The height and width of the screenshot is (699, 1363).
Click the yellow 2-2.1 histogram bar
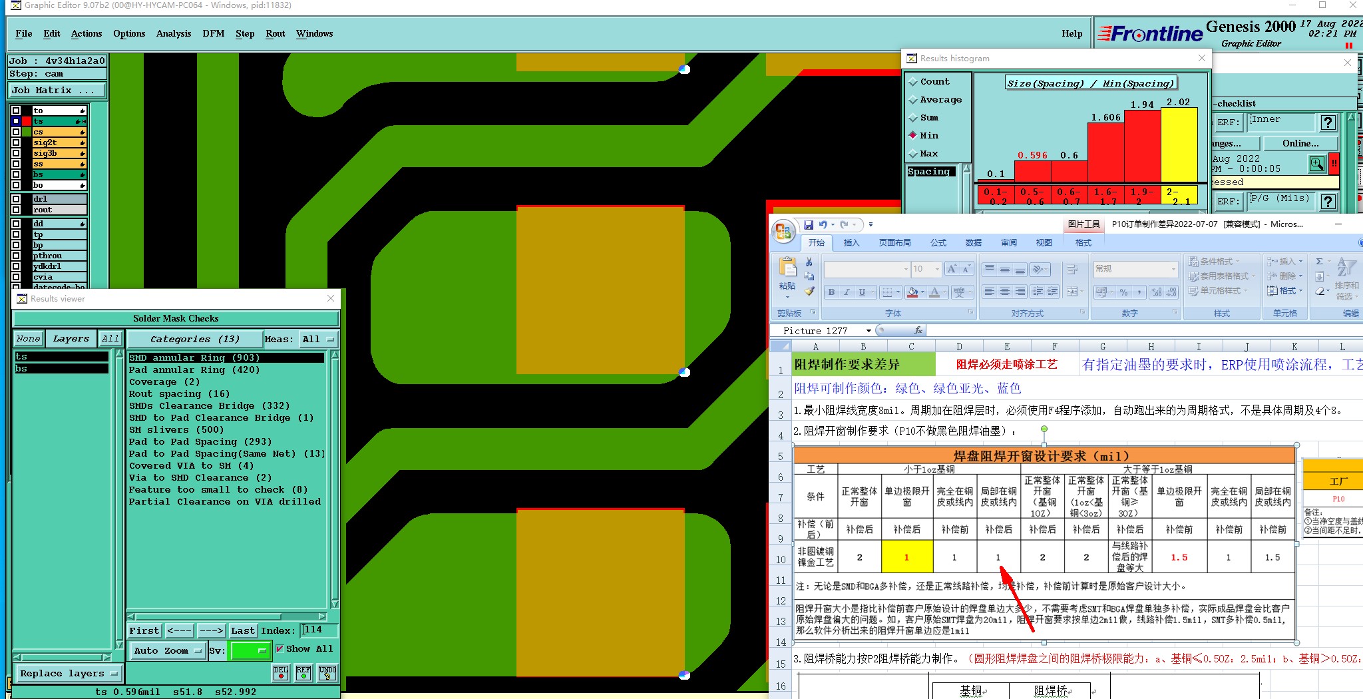pos(1179,145)
